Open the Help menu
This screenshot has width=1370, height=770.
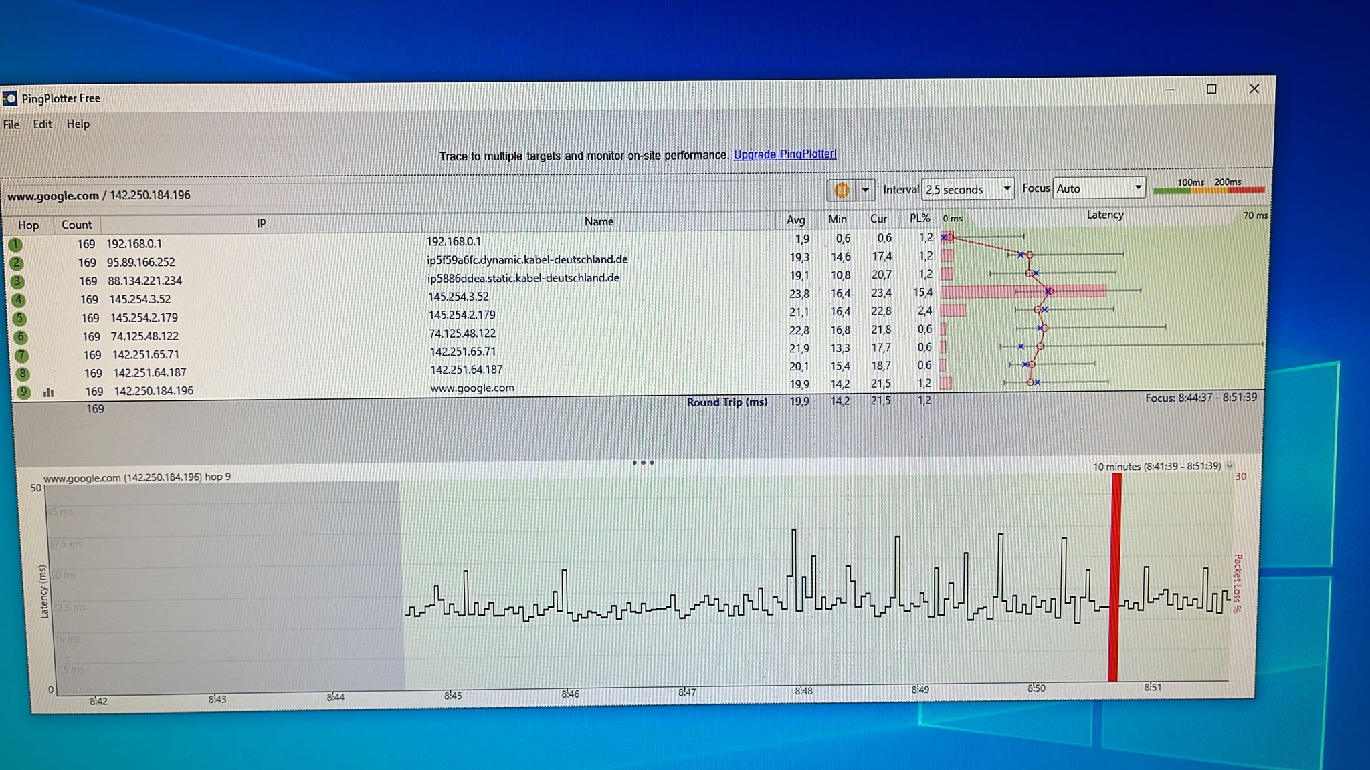click(78, 124)
